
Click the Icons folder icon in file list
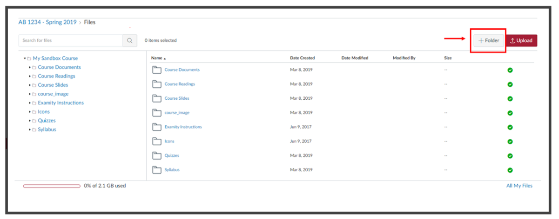156,141
